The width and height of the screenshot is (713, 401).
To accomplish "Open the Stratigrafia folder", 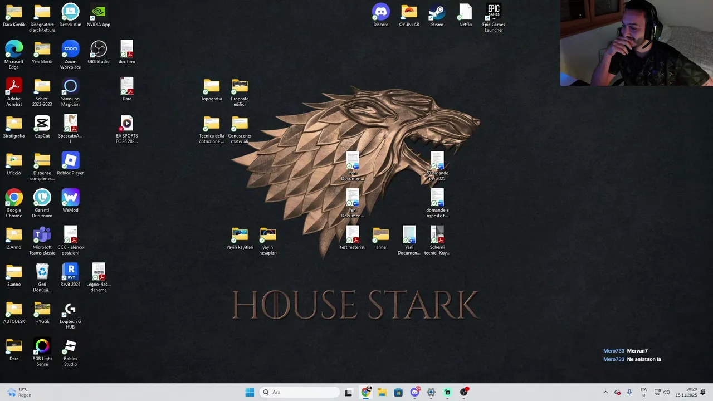I will pyautogui.click(x=14, y=127).
